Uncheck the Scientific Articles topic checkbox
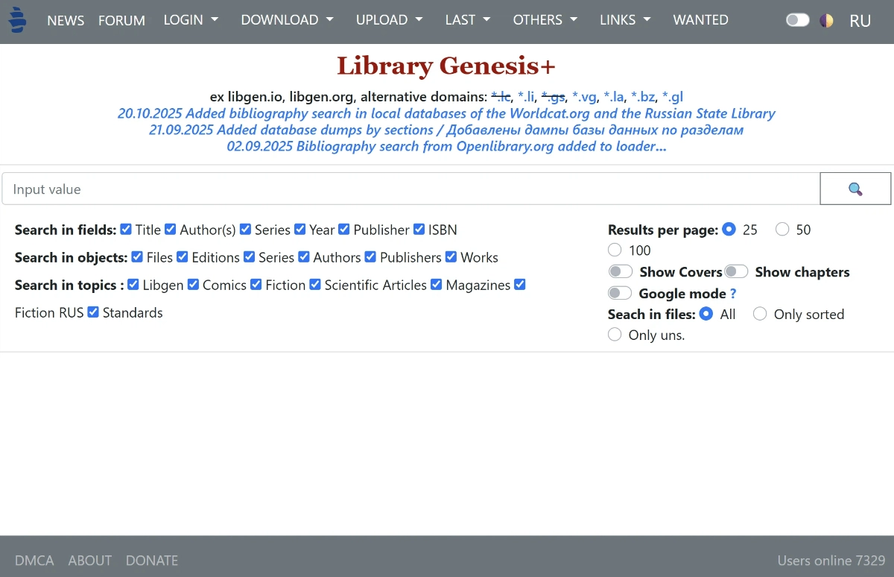Screen dimensions: 894x577 315,285
